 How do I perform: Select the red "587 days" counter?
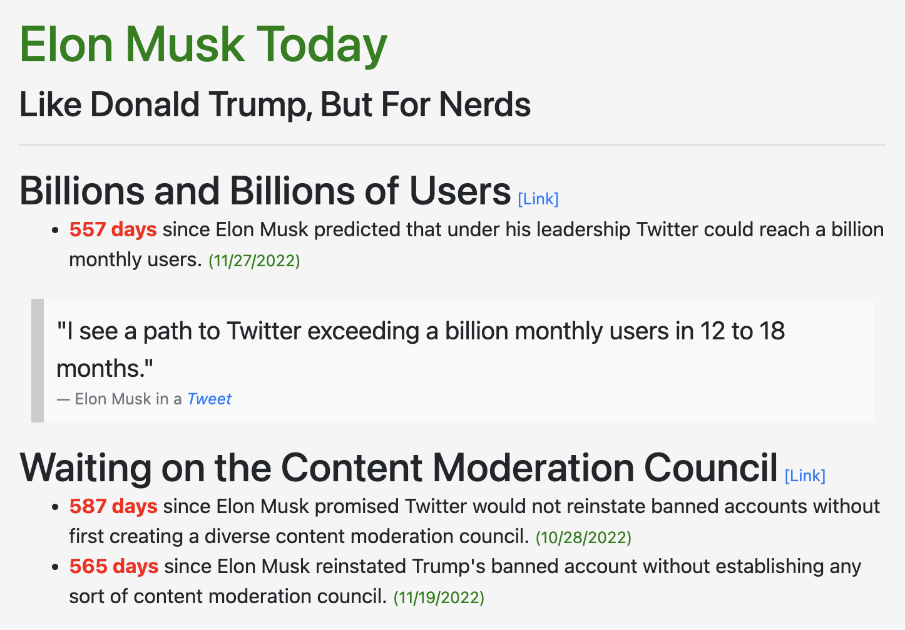pyautogui.click(x=113, y=506)
